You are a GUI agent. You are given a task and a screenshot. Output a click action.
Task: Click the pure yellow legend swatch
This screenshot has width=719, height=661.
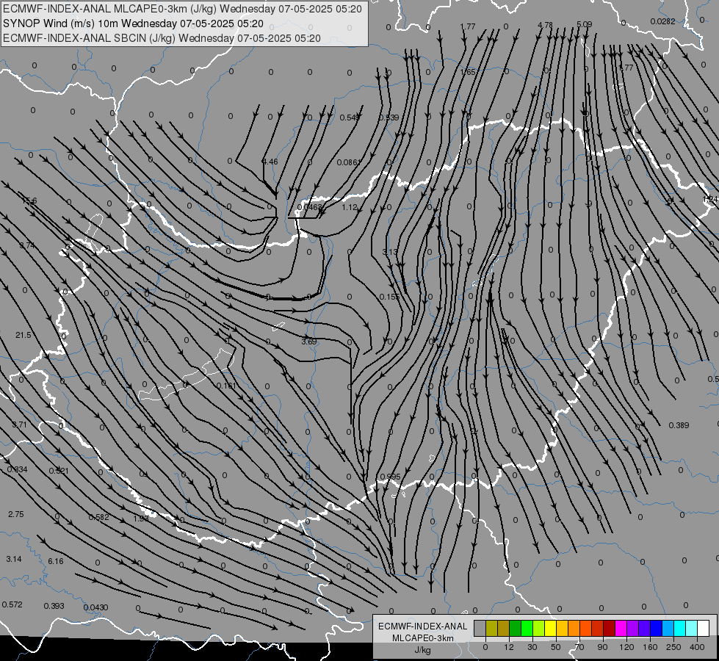tap(550, 628)
